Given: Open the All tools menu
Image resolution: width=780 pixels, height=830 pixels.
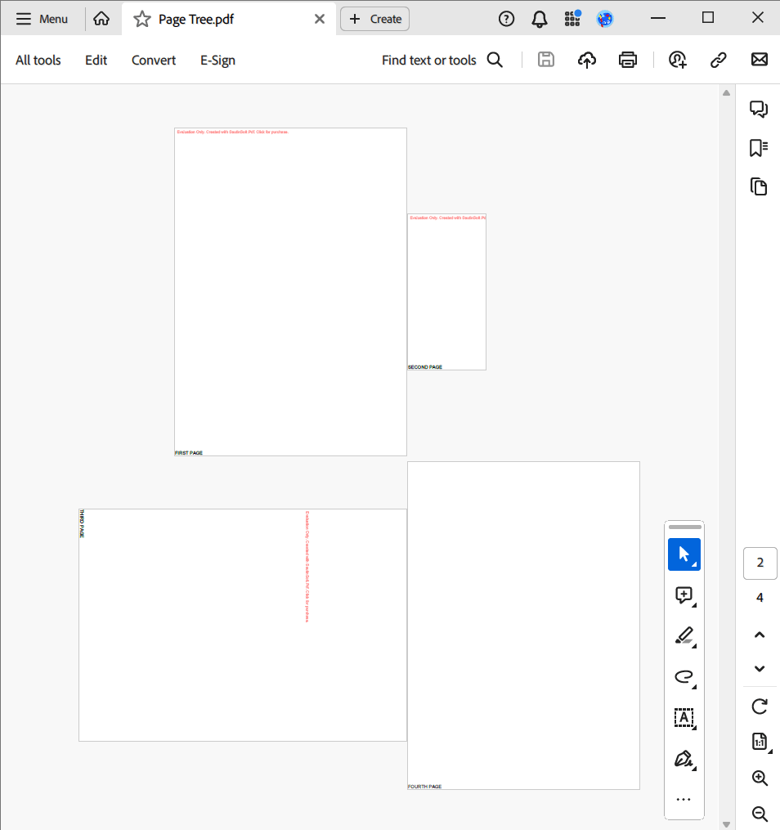Looking at the screenshot, I should 38,60.
